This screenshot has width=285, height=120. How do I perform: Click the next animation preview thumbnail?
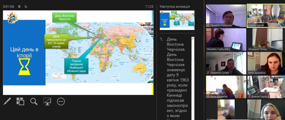click(x=177, y=20)
